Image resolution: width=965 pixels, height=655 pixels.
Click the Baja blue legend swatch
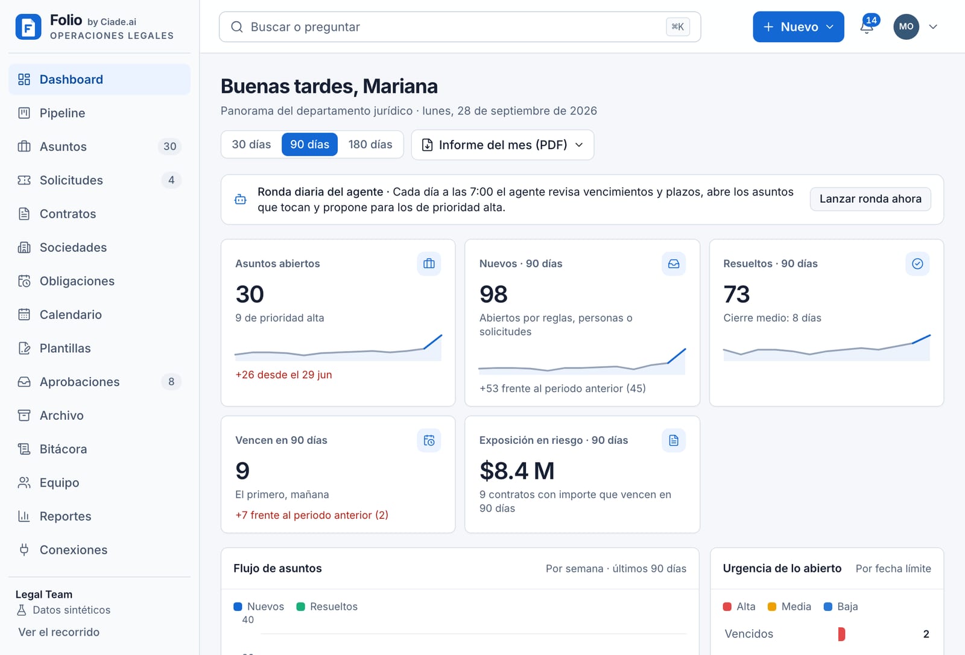point(828,607)
